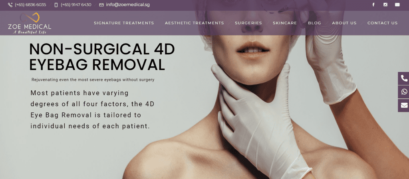Click the Facebook icon in top bar
This screenshot has height=179, width=409.
click(373, 5)
